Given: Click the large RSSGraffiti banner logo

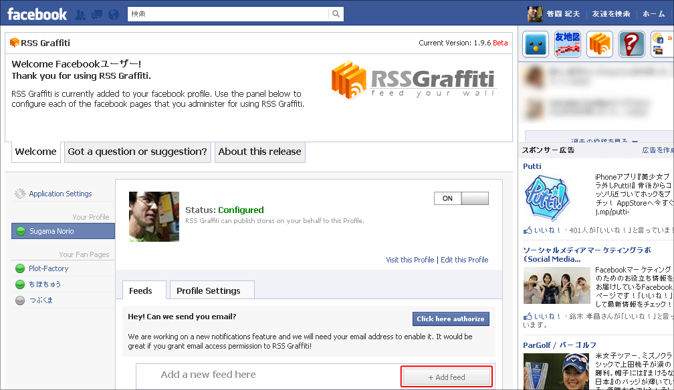Looking at the screenshot, I should click(413, 80).
